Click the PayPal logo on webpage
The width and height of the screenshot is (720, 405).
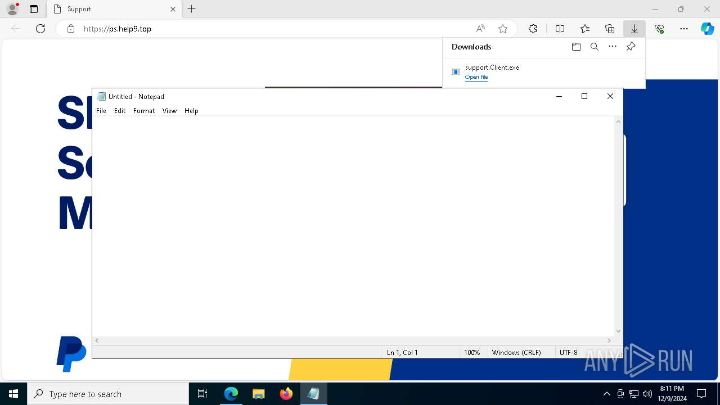pos(71,354)
